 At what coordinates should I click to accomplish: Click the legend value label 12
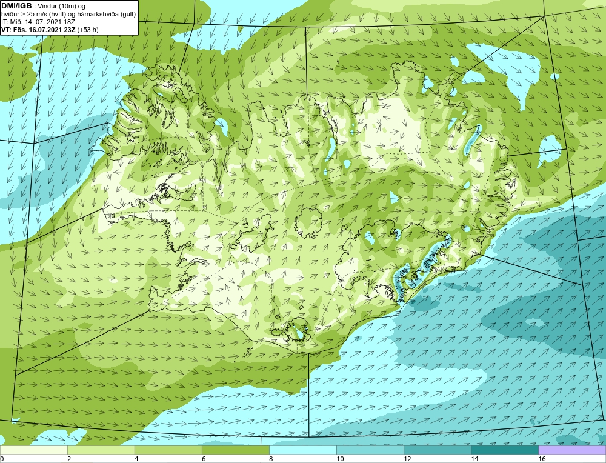407,459
